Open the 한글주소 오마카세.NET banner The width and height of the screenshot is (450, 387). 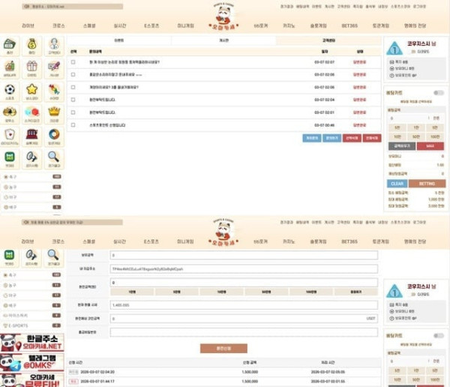click(31, 343)
